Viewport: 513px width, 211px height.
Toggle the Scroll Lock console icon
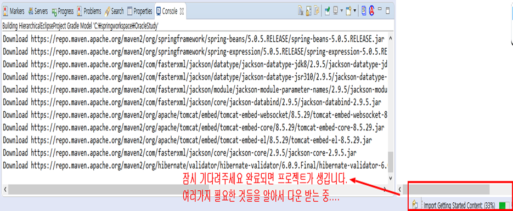[308, 11]
